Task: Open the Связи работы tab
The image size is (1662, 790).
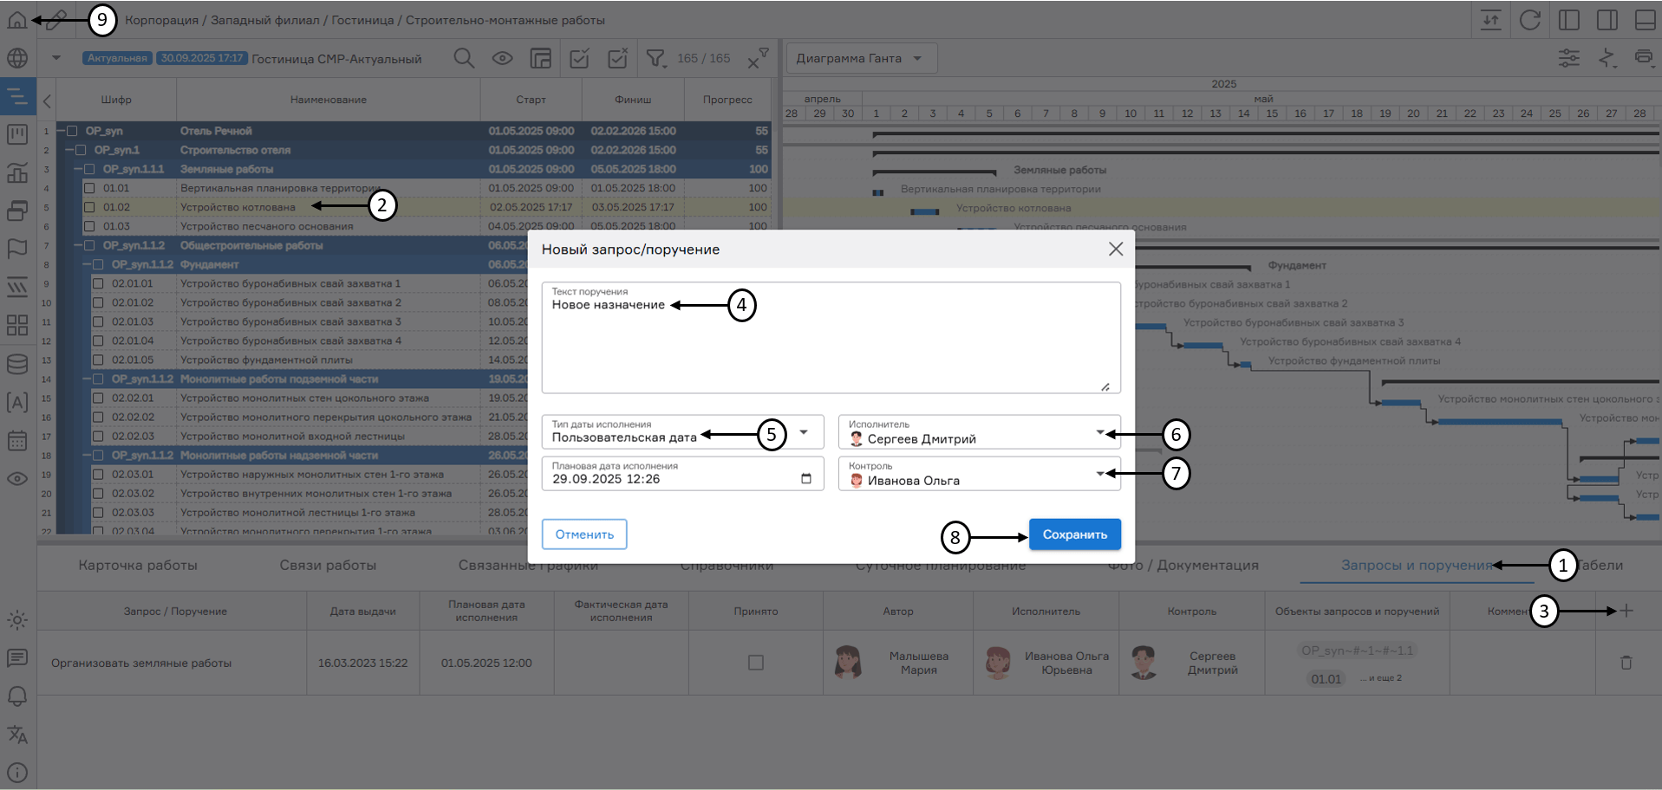Action: click(328, 565)
